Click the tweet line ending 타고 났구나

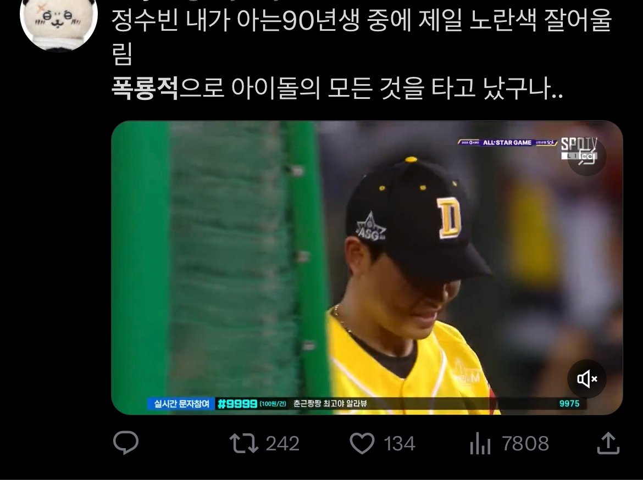tap(337, 87)
